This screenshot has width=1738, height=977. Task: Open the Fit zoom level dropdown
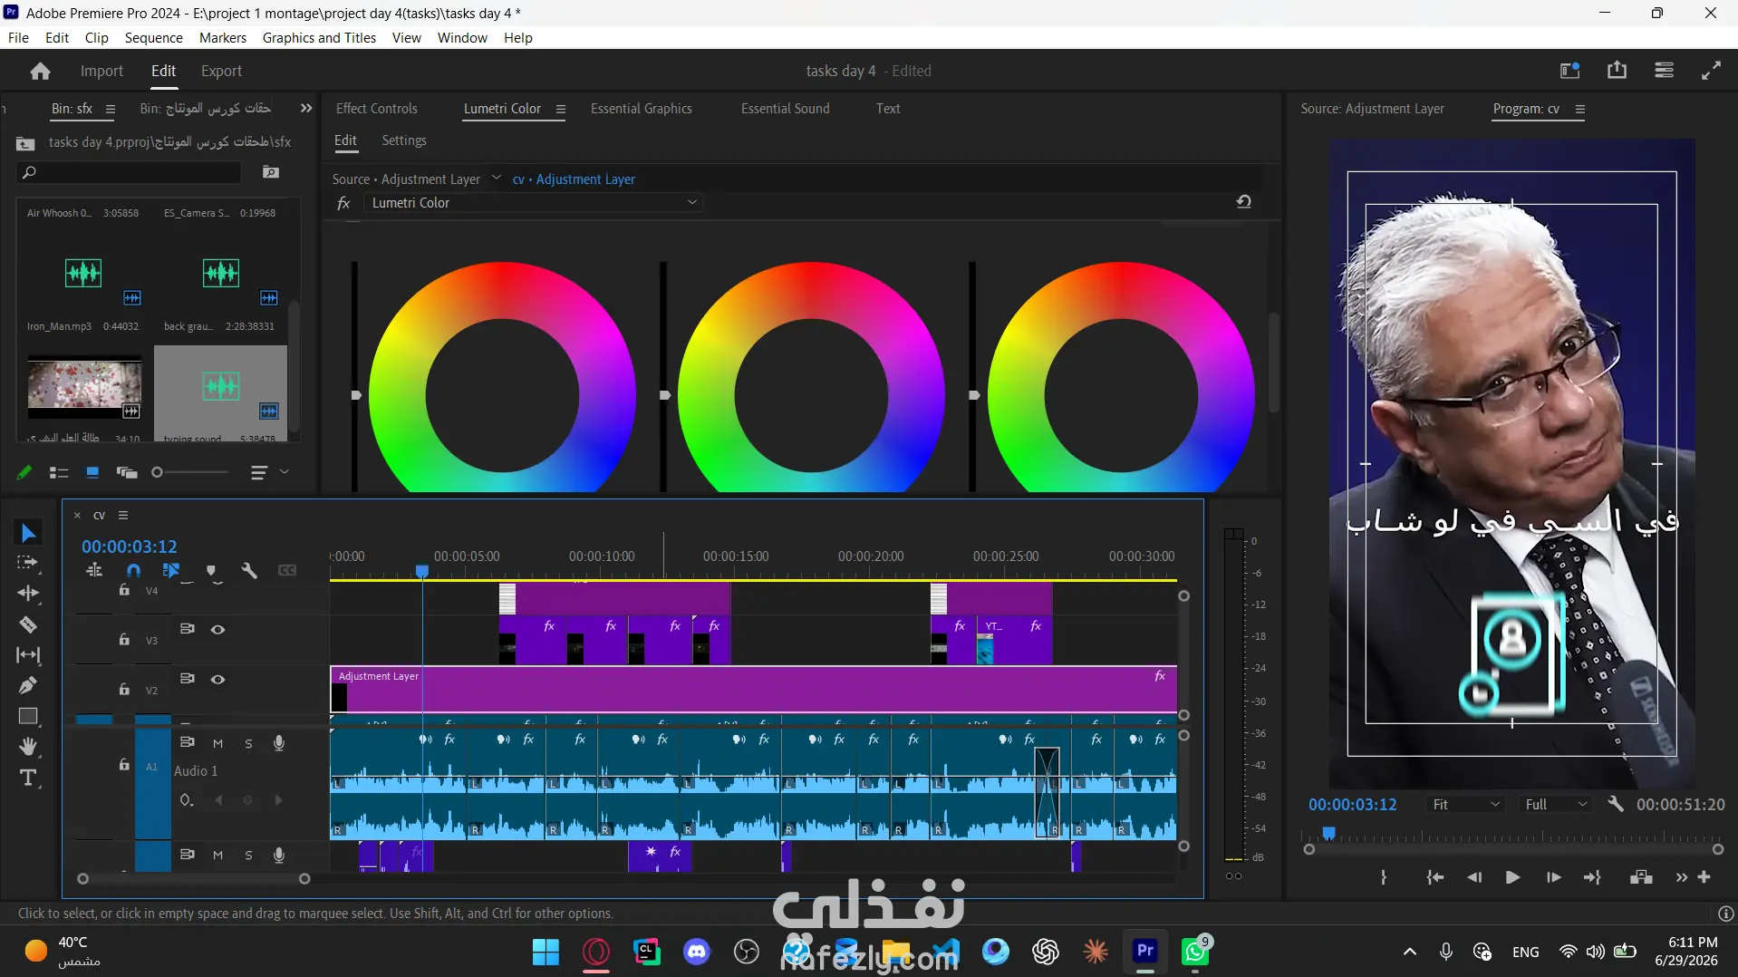(1466, 805)
